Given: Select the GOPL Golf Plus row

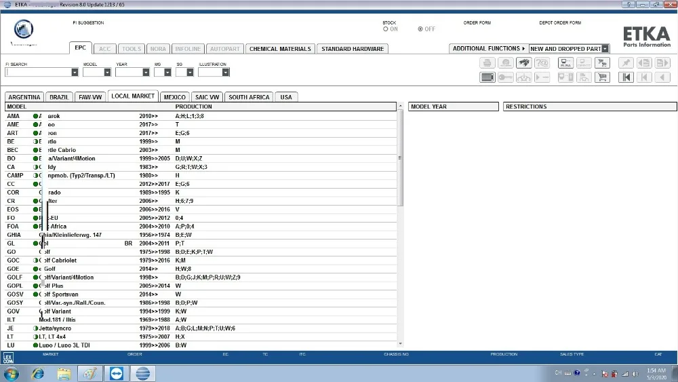Looking at the screenshot, I should [x=201, y=286].
